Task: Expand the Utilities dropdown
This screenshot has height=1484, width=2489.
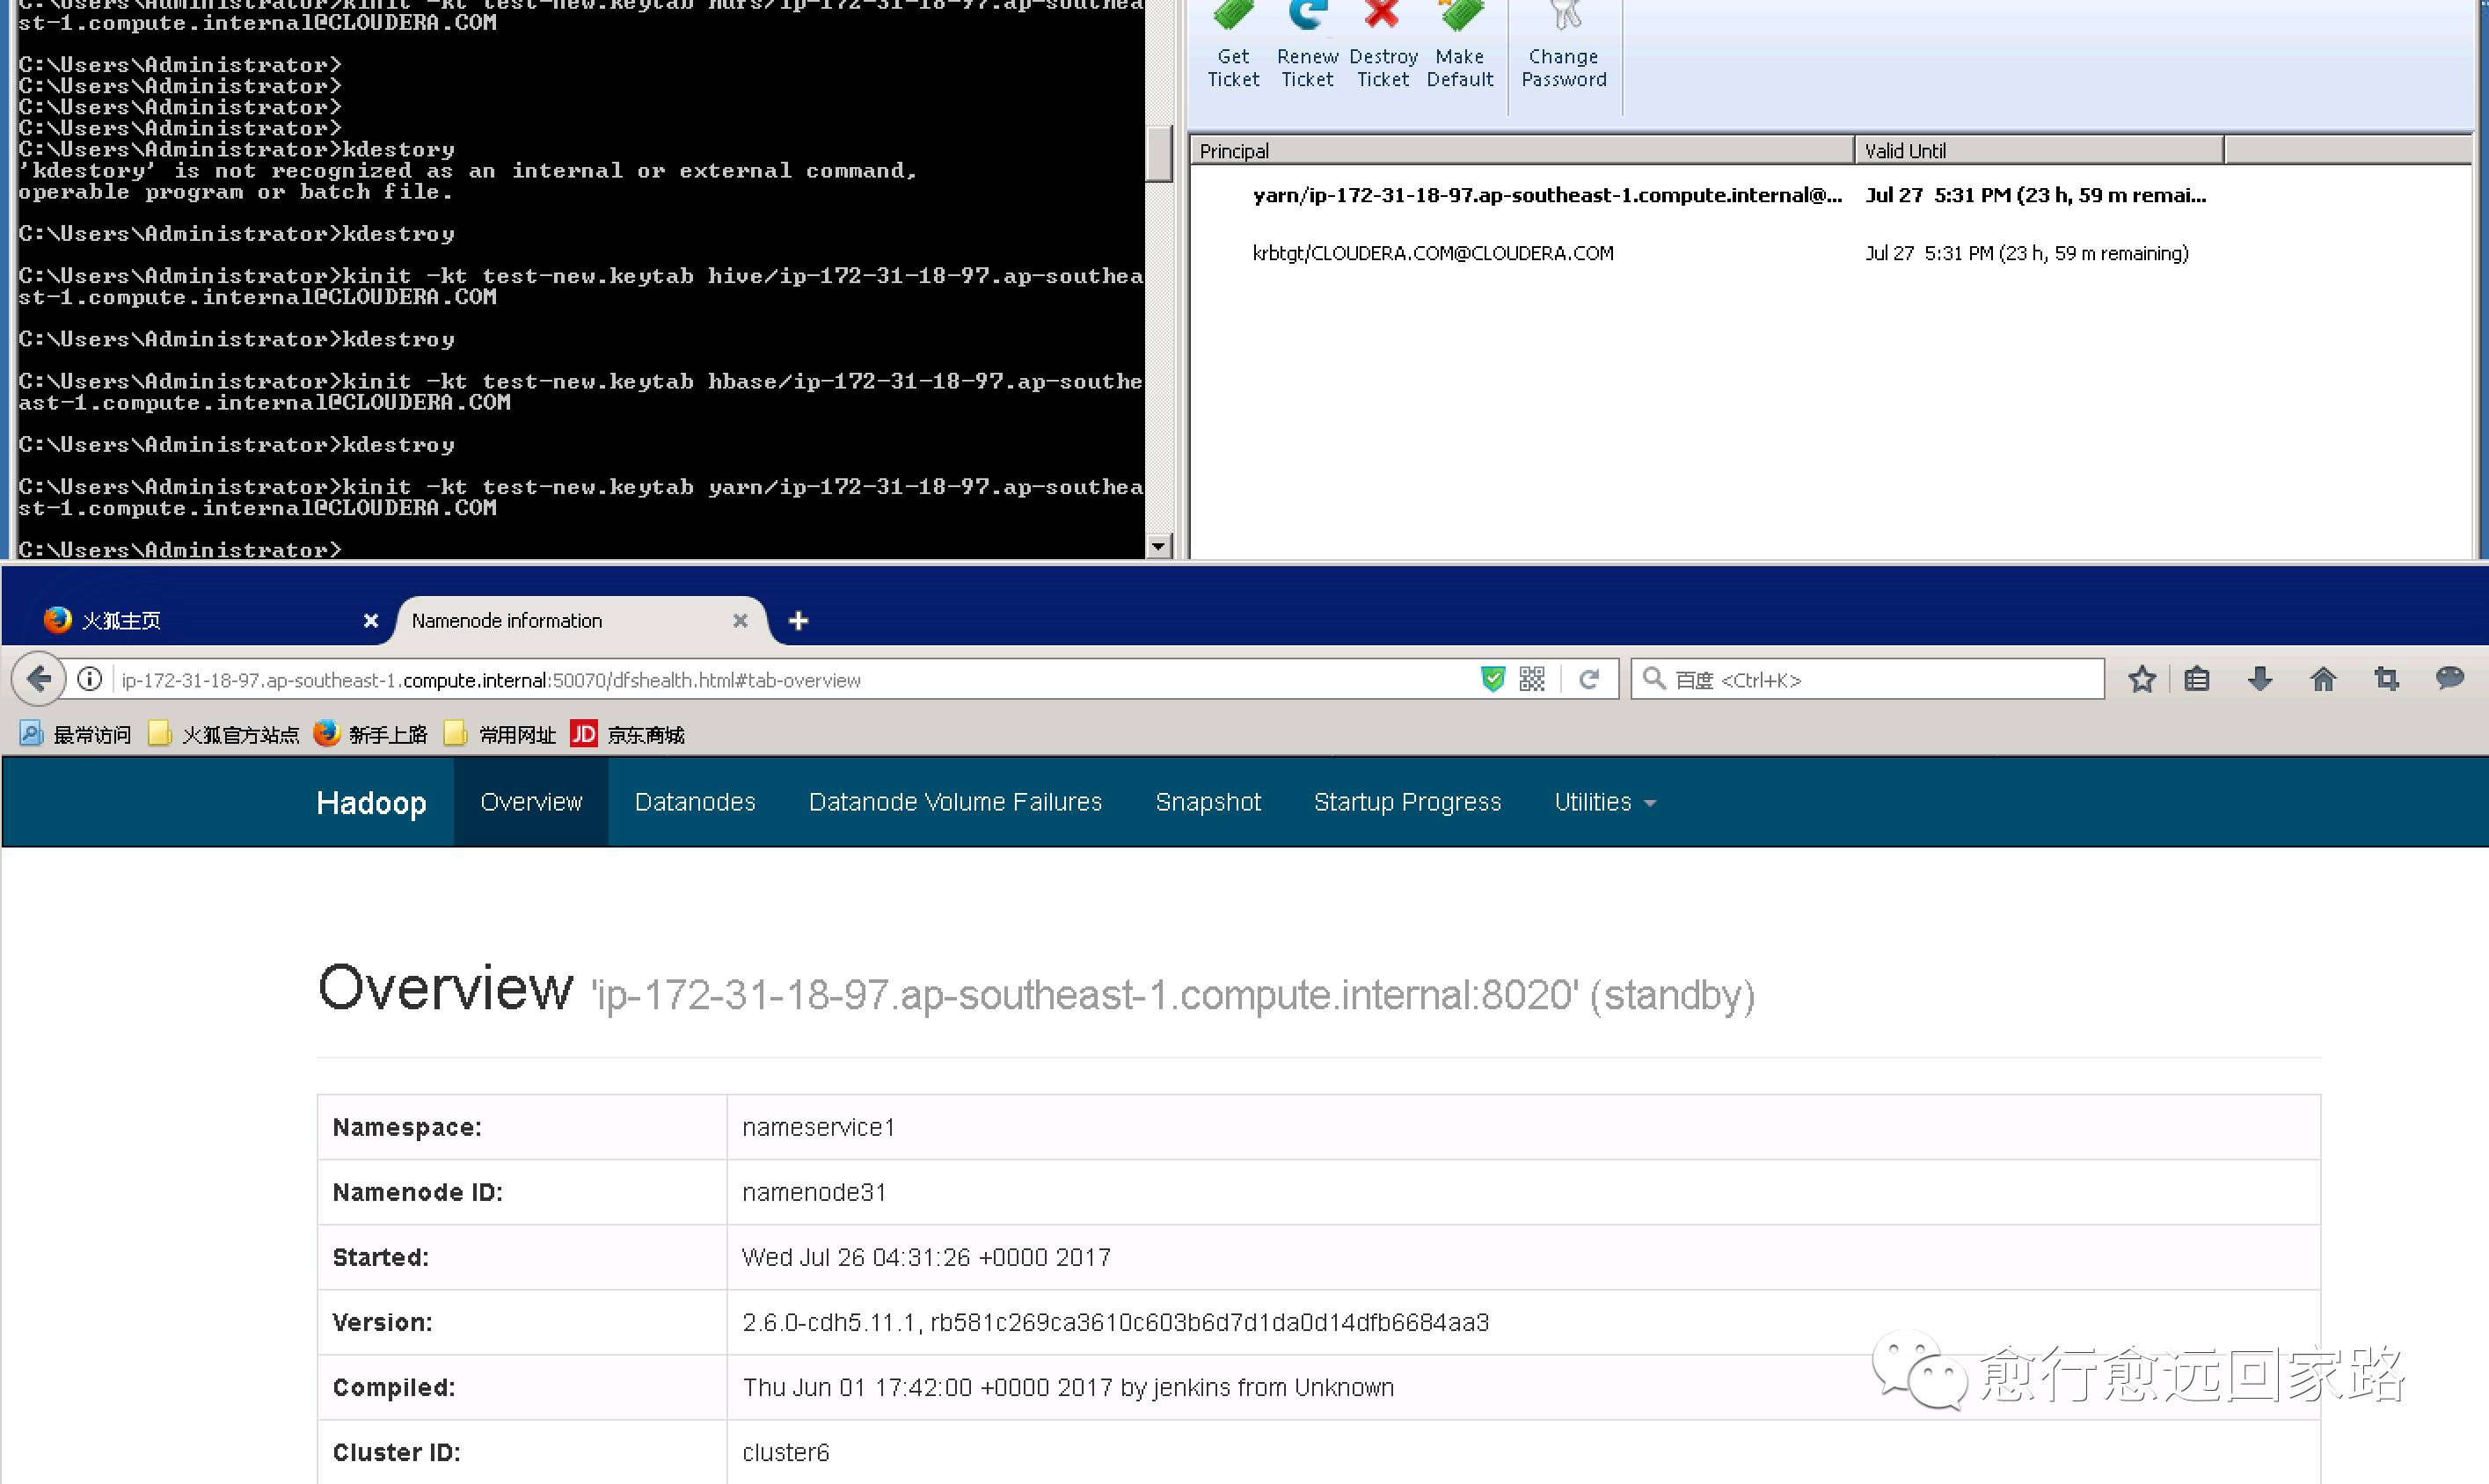Action: (x=1604, y=802)
